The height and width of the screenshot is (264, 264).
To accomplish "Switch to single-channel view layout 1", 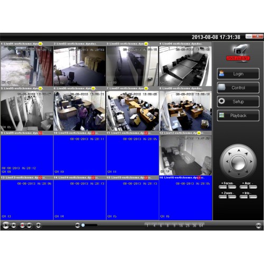I will click(x=147, y=225).
